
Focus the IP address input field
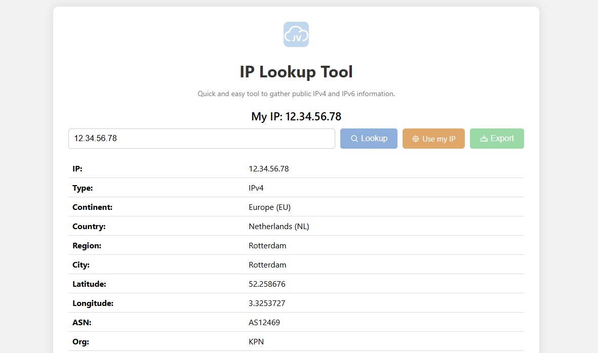coord(202,139)
